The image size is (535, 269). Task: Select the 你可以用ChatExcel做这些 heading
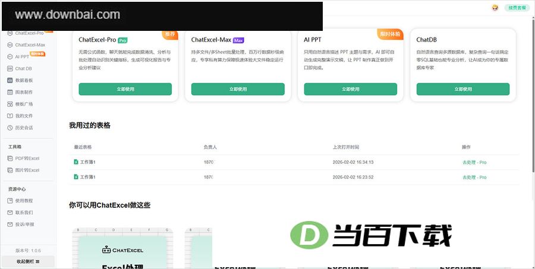point(109,205)
